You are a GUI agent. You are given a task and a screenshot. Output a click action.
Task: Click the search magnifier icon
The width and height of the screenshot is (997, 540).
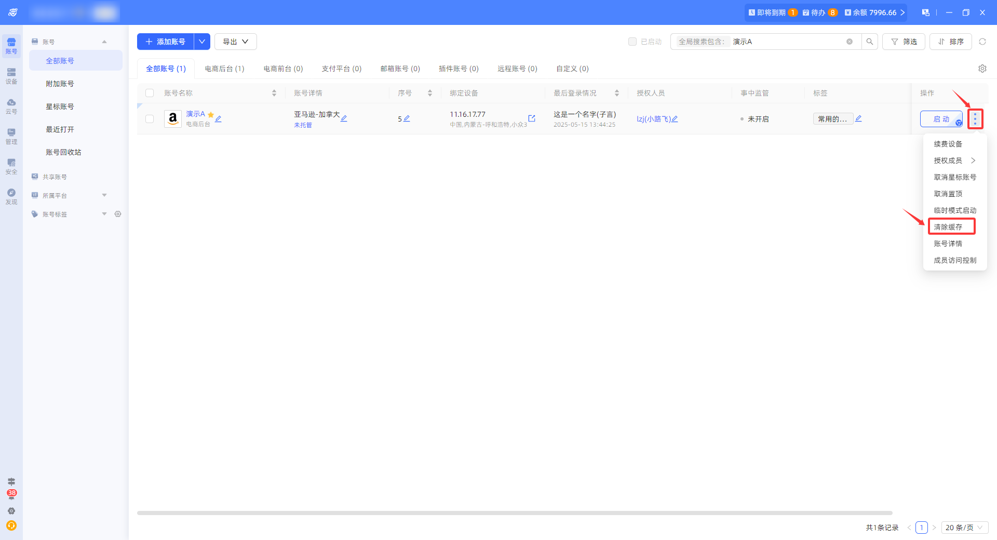[870, 42]
